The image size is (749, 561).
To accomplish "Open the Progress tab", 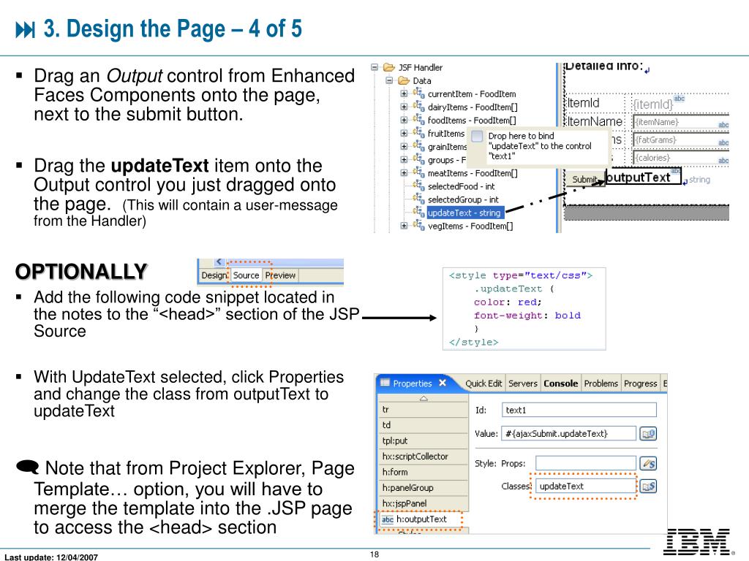I will point(640,383).
